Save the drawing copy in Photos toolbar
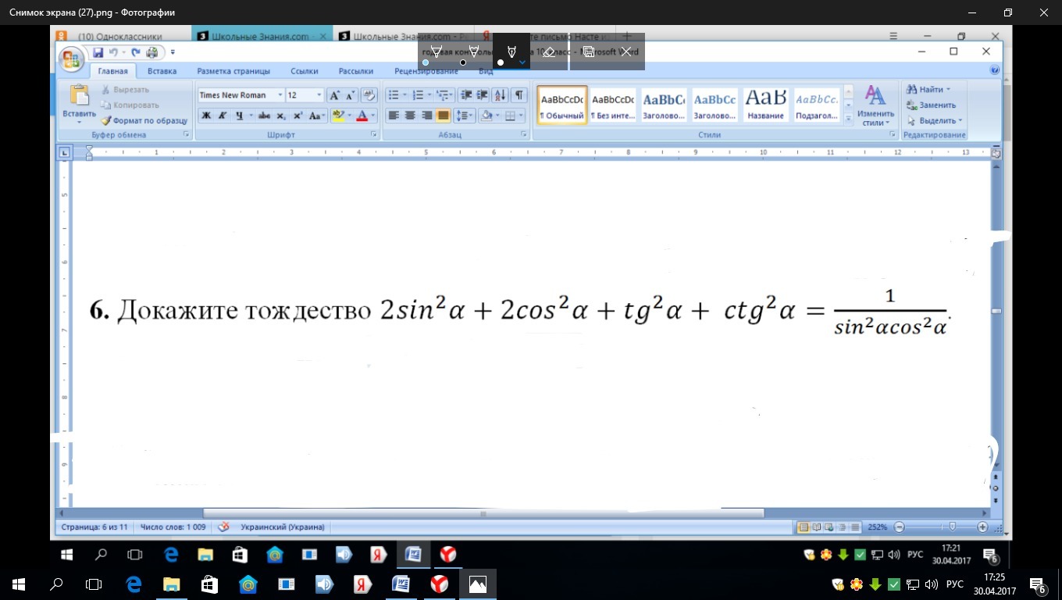This screenshot has height=600, width=1062. point(589,52)
